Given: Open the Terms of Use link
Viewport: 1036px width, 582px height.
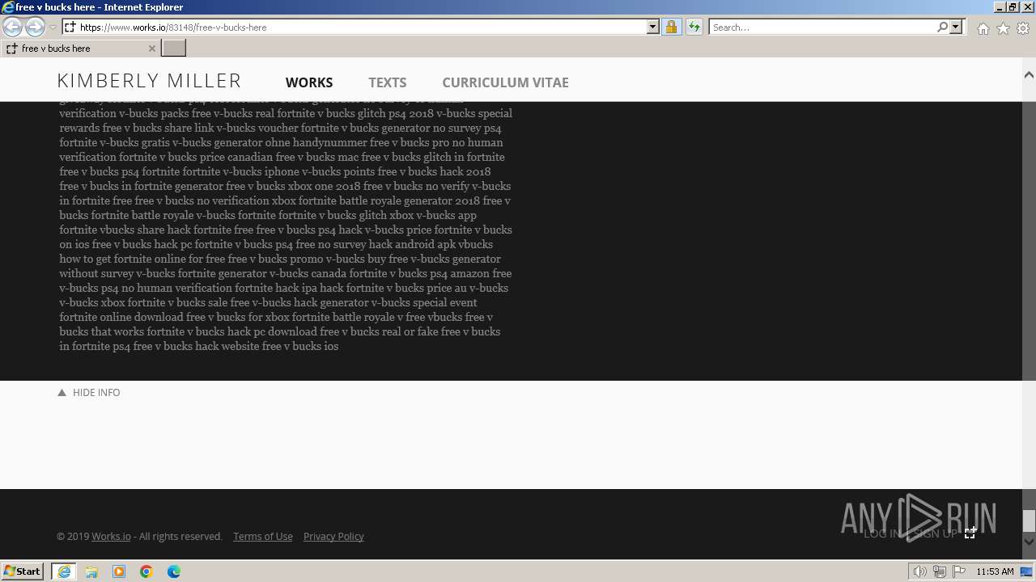Looking at the screenshot, I should (263, 536).
